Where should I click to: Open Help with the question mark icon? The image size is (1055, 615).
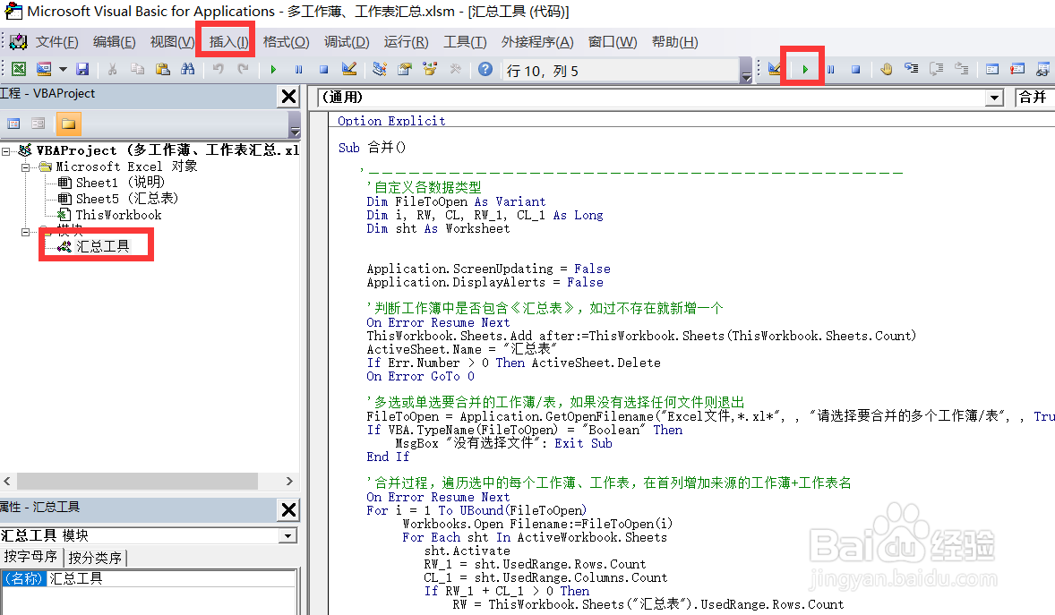coord(485,69)
